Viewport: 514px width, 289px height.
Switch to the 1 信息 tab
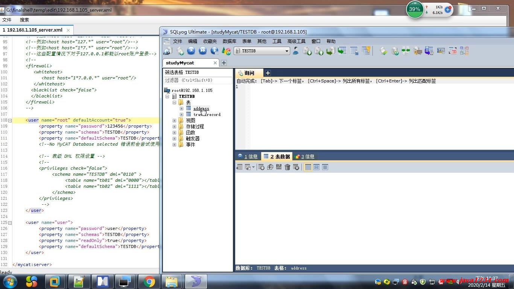click(248, 157)
